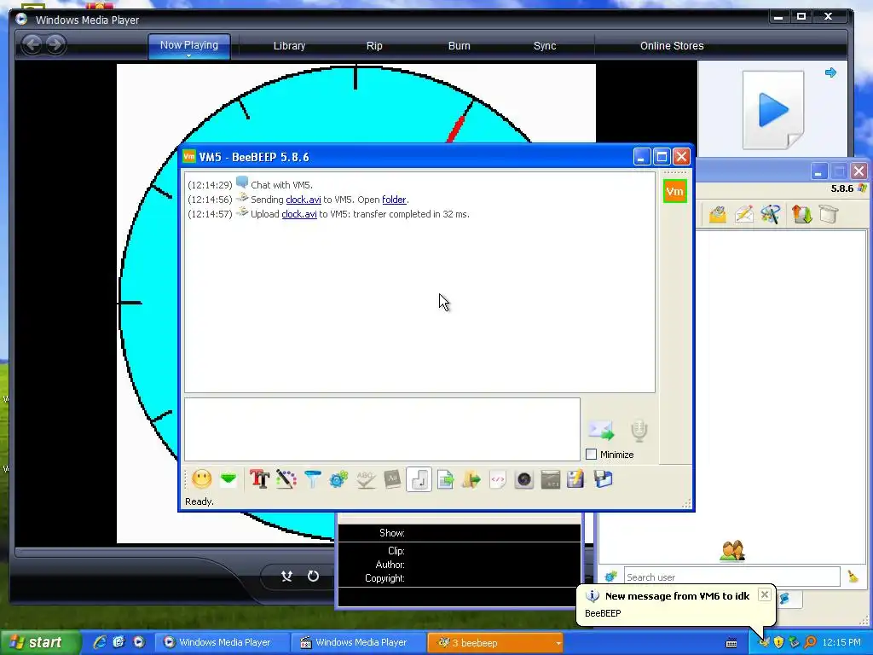Expand the Now Playing tab dropdown arrow

point(188,55)
